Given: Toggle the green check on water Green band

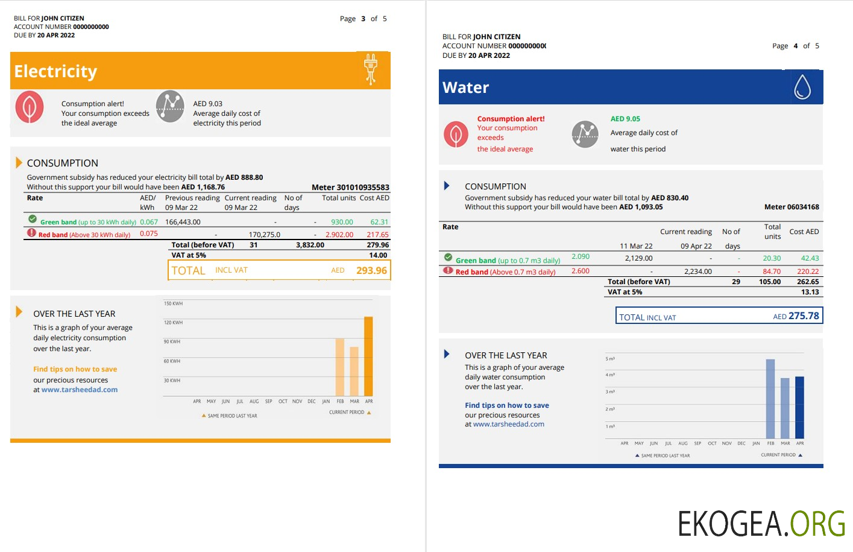Looking at the screenshot, I should tap(447, 258).
